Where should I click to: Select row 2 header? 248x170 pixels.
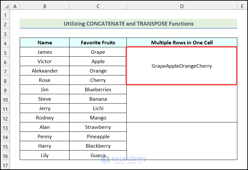point(5,24)
